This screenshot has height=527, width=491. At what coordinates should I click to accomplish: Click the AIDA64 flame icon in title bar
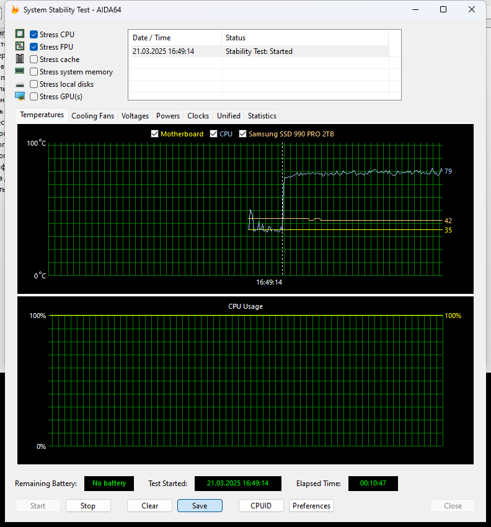(15, 10)
